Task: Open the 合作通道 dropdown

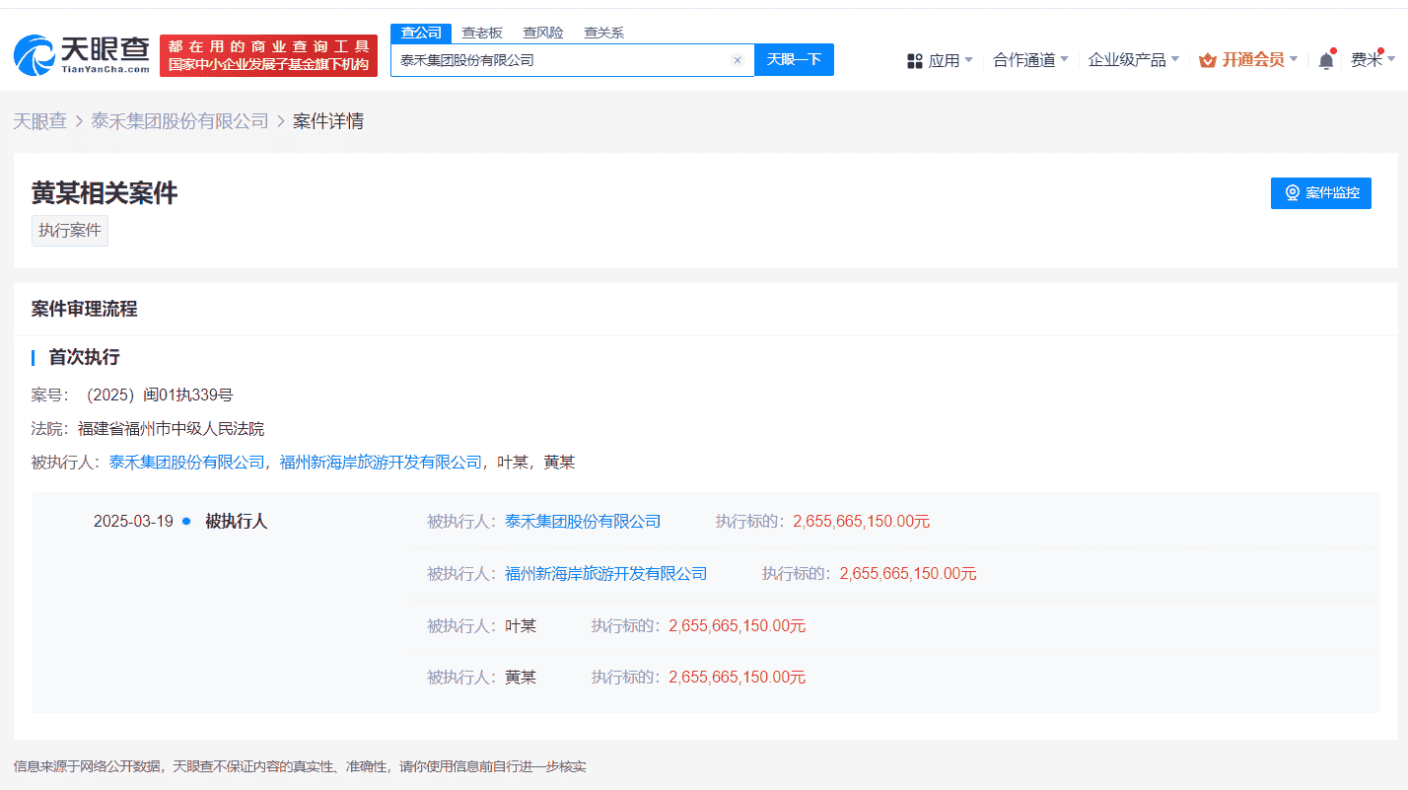Action: click(x=1025, y=59)
